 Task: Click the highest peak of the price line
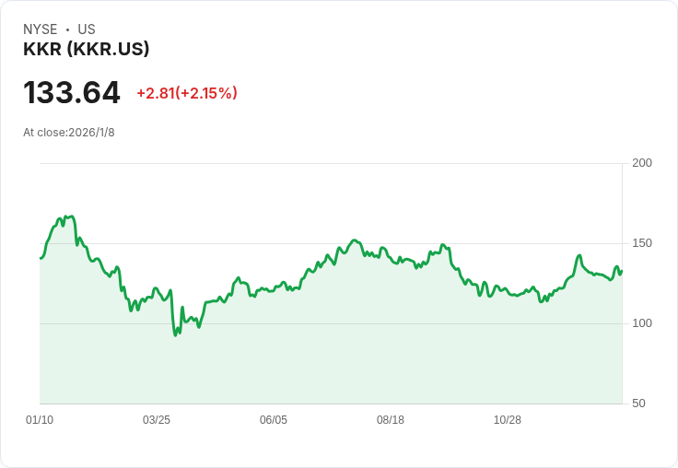click(65, 216)
